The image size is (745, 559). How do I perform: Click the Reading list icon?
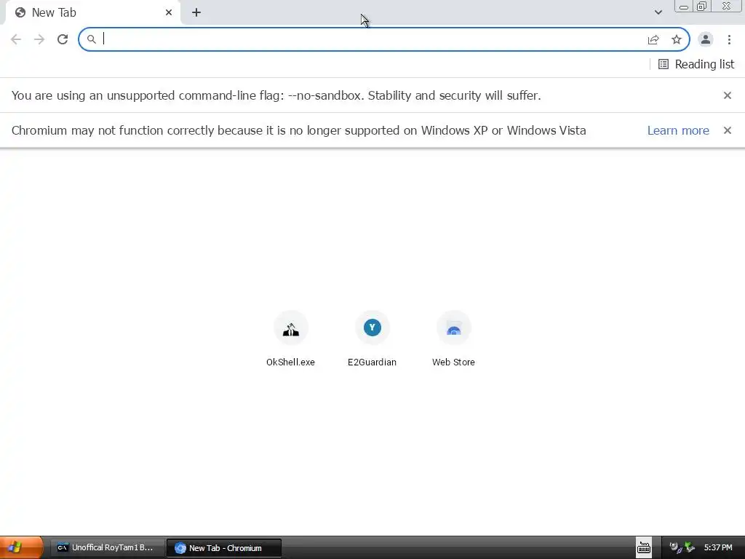coord(664,64)
